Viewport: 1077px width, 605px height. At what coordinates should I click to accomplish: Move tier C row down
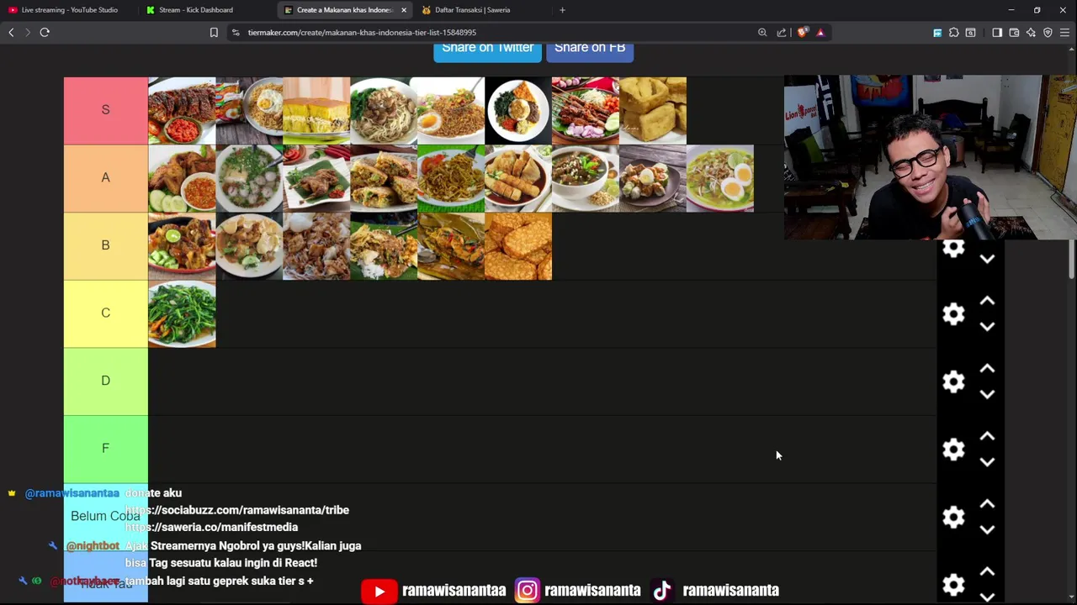click(x=987, y=327)
